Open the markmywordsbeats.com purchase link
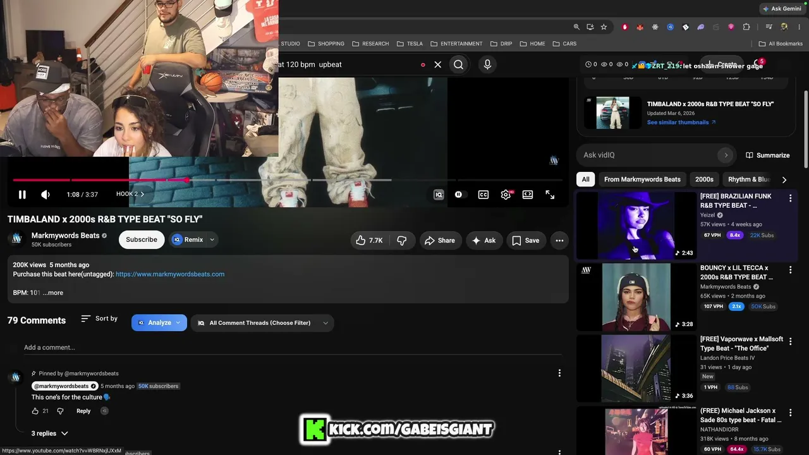809x455 pixels. [170, 274]
